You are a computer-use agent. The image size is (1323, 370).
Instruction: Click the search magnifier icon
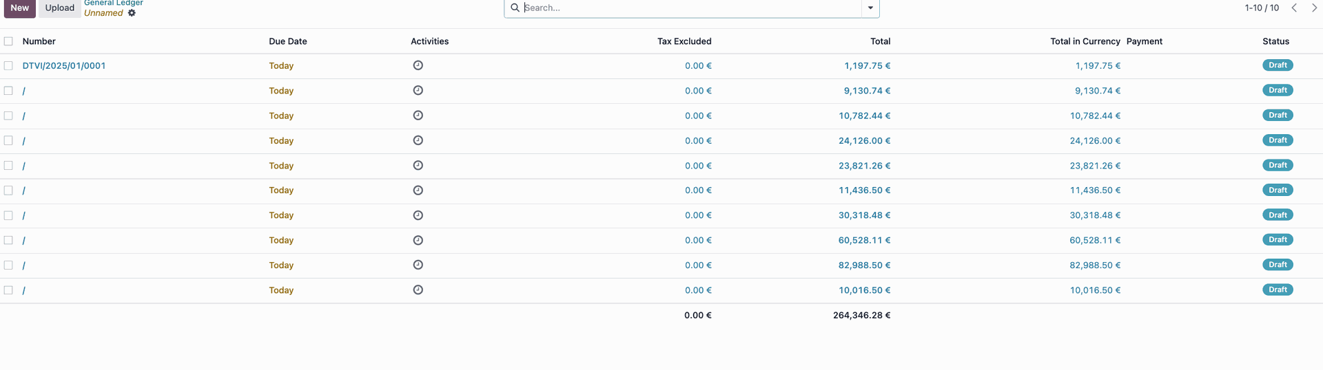(515, 8)
